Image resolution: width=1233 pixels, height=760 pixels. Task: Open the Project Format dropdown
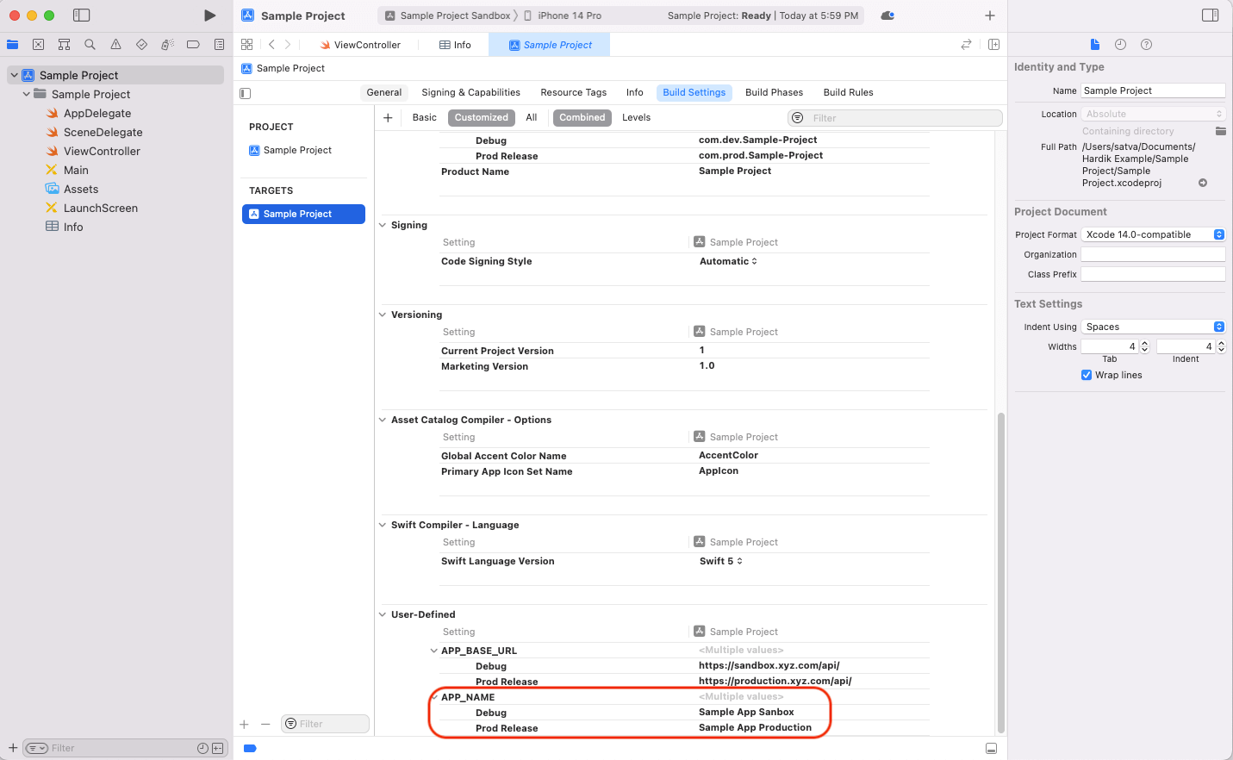[1153, 234]
